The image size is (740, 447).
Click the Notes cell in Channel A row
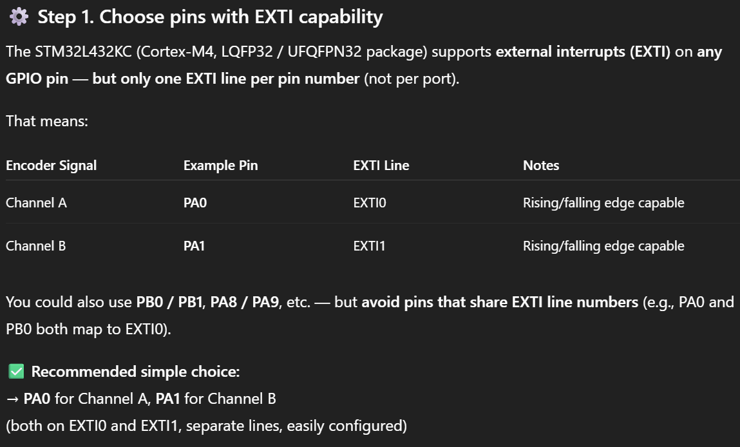603,203
